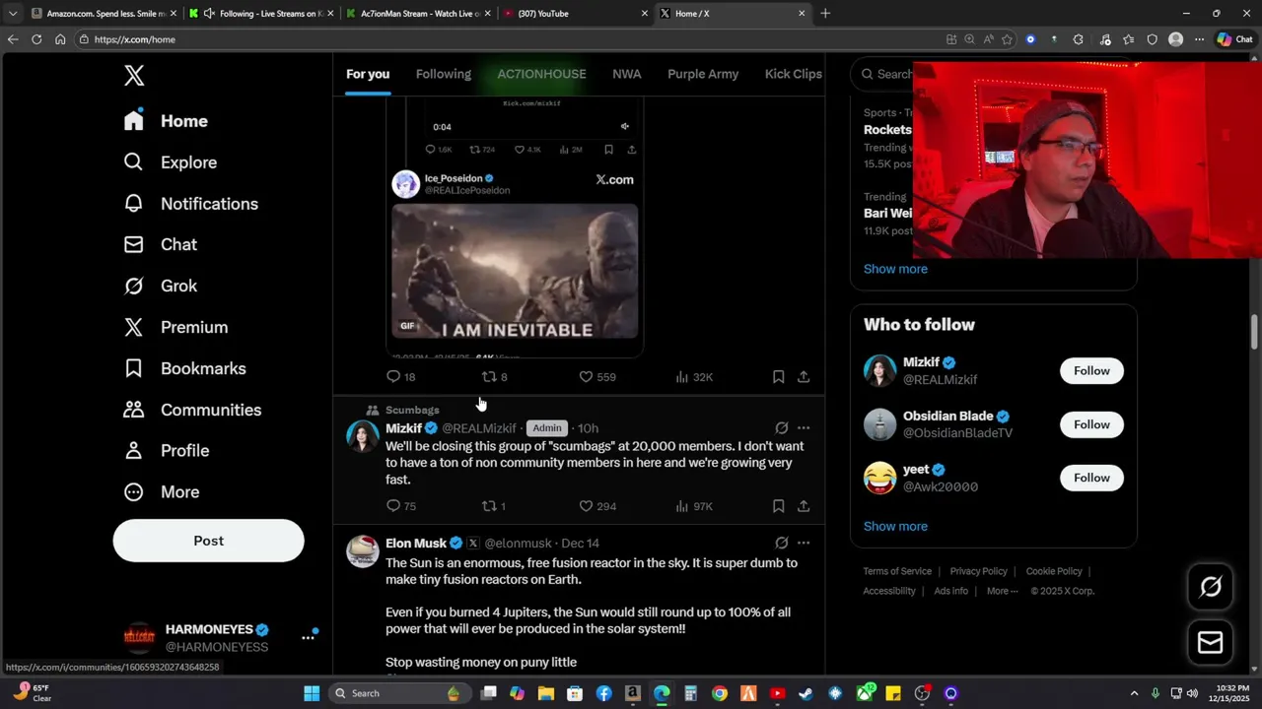Expand the footer More links
The width and height of the screenshot is (1262, 709).
tap(1003, 591)
